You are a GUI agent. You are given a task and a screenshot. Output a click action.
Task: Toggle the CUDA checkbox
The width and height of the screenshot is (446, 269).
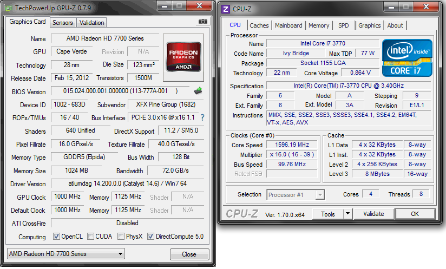(91, 237)
